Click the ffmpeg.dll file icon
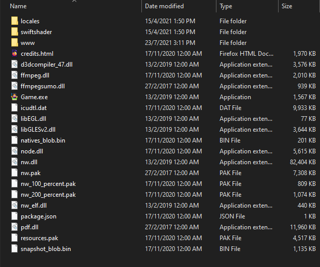 14,75
